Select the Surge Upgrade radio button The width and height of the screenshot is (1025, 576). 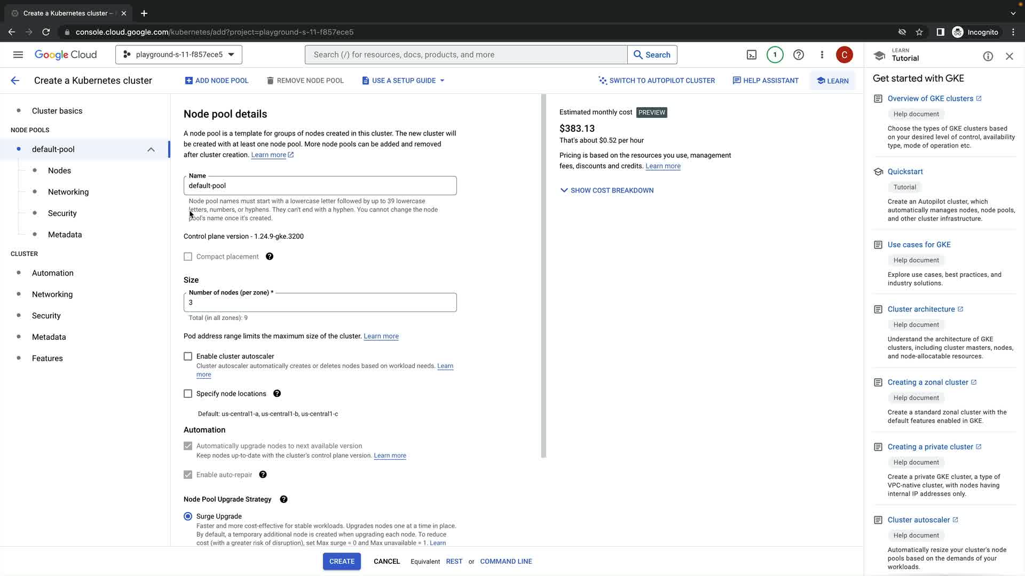[x=188, y=516]
